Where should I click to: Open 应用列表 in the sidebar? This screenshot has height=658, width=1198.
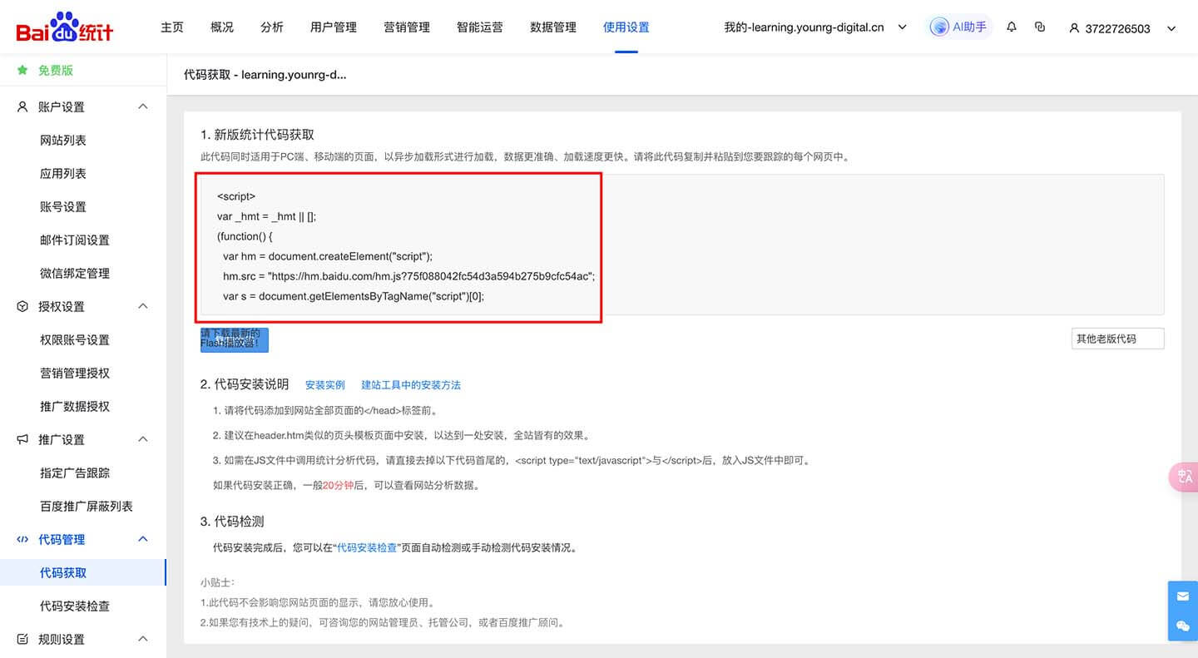point(63,173)
